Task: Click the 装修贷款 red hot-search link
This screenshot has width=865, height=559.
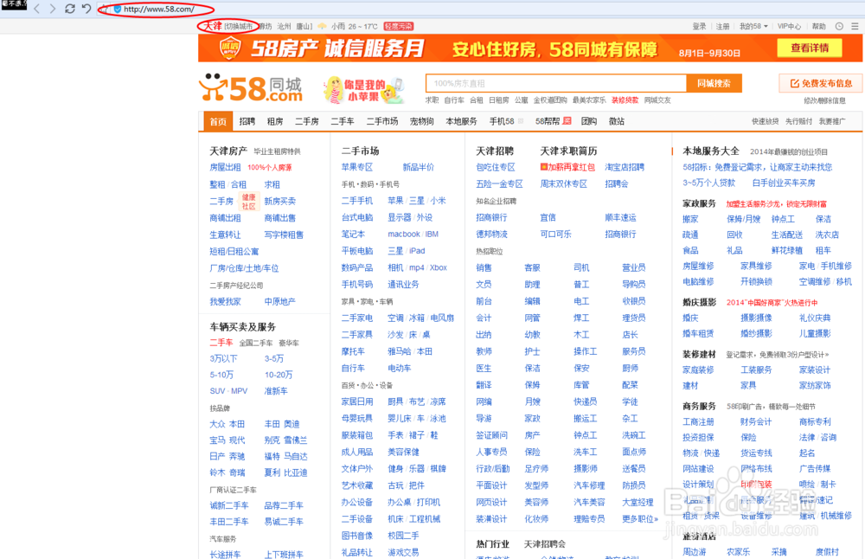Action: [x=625, y=100]
